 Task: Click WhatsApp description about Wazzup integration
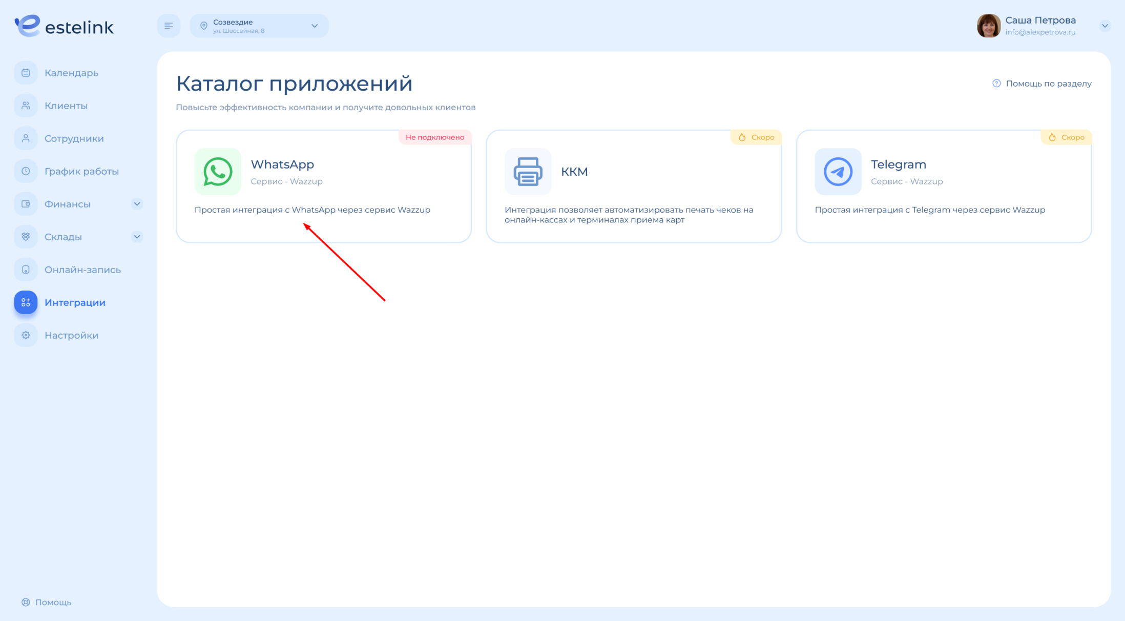312,210
